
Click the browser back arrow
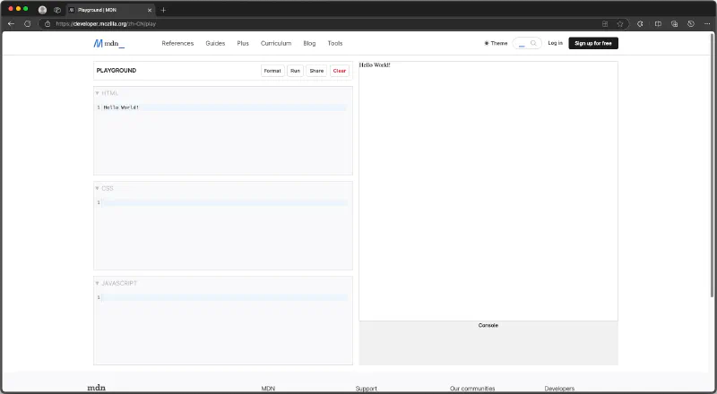tap(12, 24)
